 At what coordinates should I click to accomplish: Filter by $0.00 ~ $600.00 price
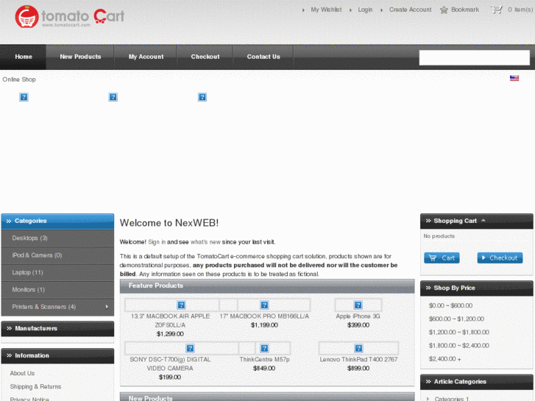click(450, 305)
